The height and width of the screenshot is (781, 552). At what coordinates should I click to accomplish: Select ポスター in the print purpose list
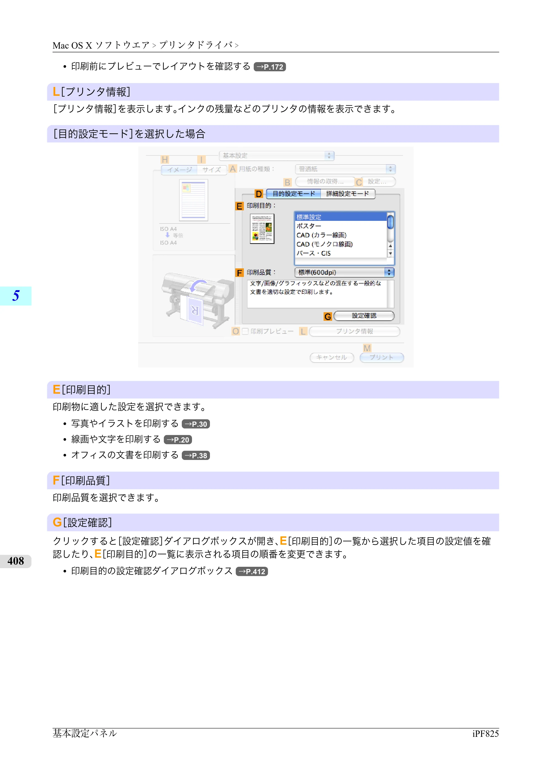click(341, 226)
